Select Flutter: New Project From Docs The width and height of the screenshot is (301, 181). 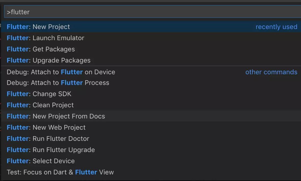click(56, 116)
